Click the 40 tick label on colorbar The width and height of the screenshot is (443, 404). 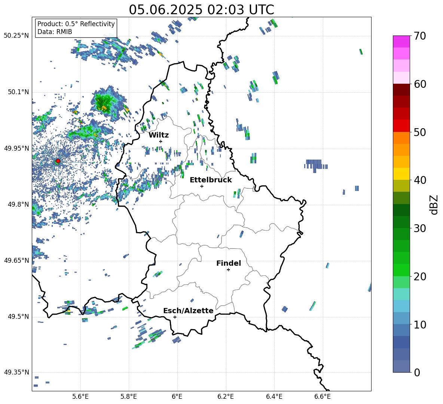coord(420,180)
